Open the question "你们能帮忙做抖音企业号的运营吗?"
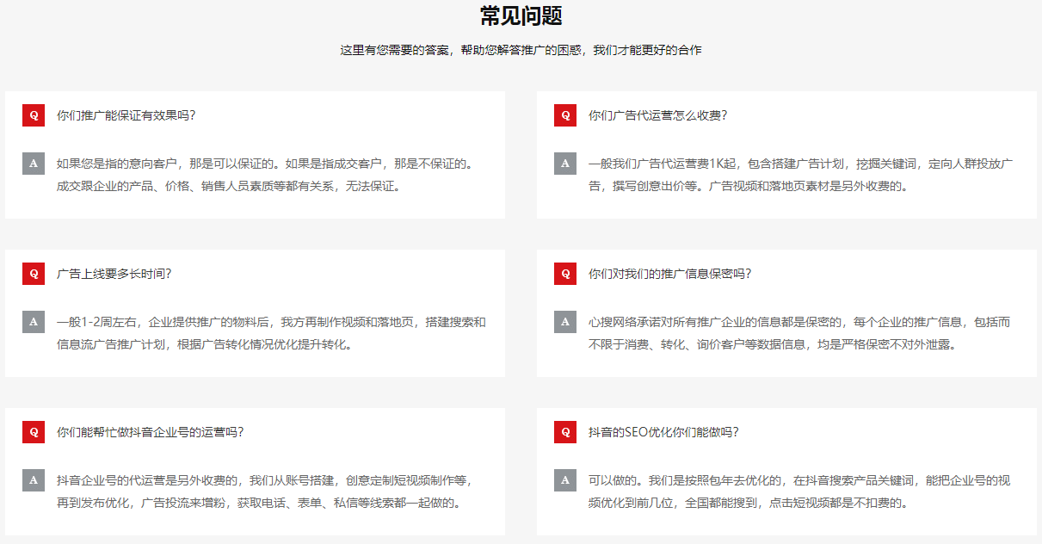 [x=150, y=432]
